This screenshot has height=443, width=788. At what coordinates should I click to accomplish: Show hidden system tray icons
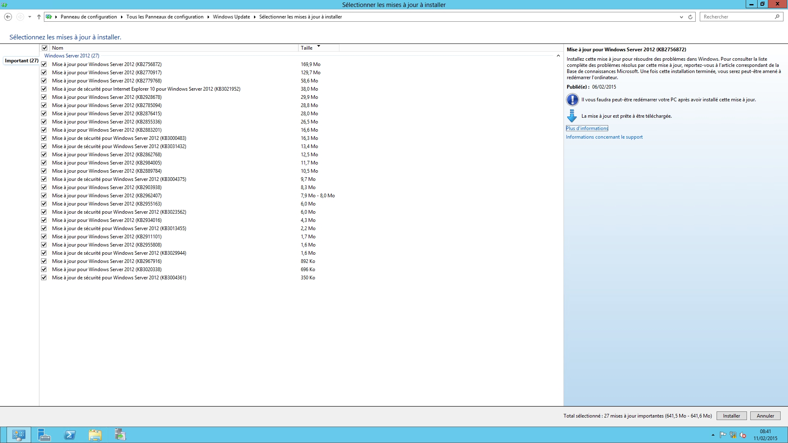[713, 435]
